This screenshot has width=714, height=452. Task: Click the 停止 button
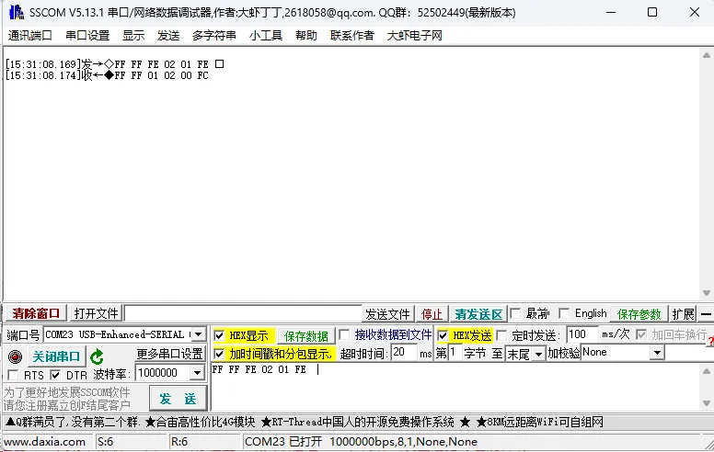[x=432, y=314]
